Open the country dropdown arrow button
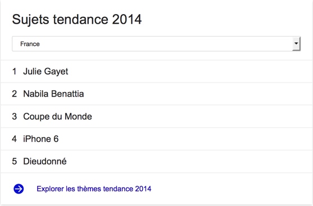Image resolution: width=313 pixels, height=206 pixels. [x=296, y=44]
